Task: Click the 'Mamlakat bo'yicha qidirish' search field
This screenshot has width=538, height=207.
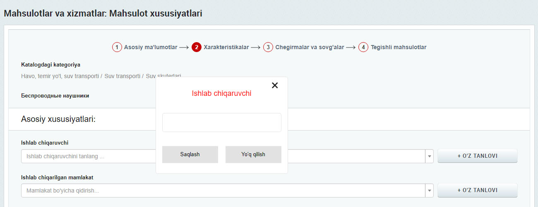Action: pyautogui.click(x=223, y=190)
